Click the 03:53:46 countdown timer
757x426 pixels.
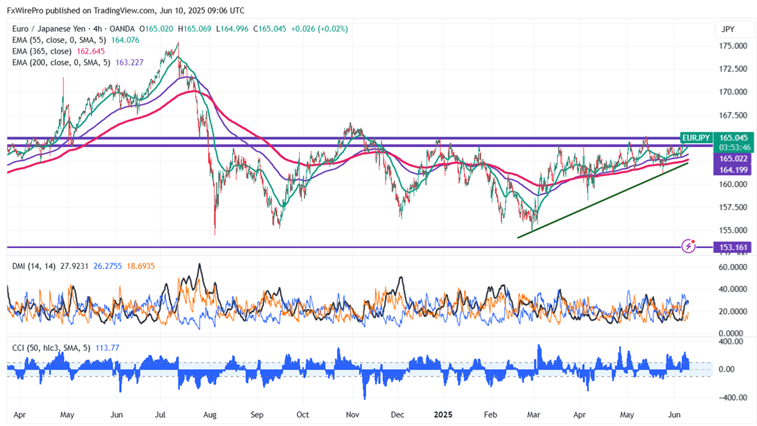734,148
